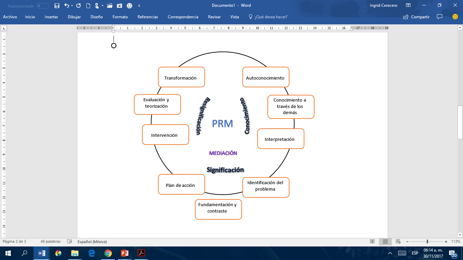463x260 pixels.
Task: Open the Insertar ribbon tab
Action: point(51,17)
